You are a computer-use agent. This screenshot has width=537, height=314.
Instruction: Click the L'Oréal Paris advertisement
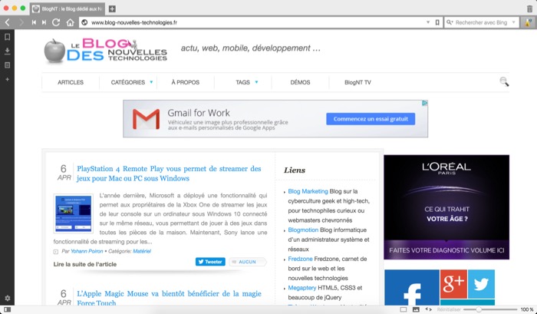pyautogui.click(x=446, y=207)
